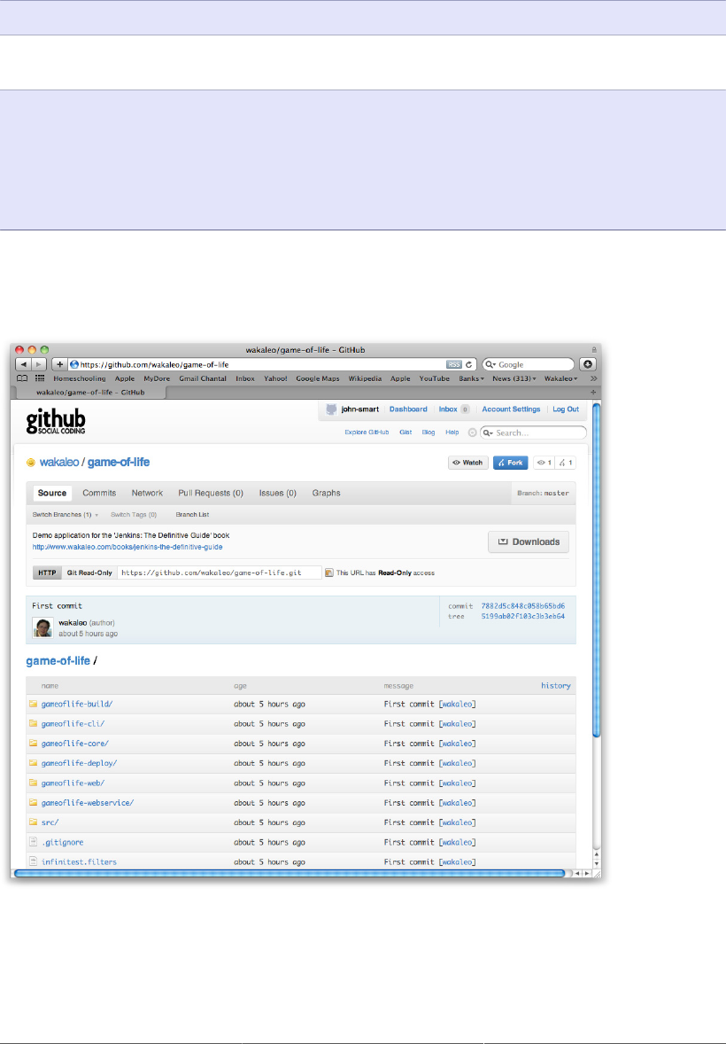
Task: Select the Git Read-Only clone option
Action: 89,573
